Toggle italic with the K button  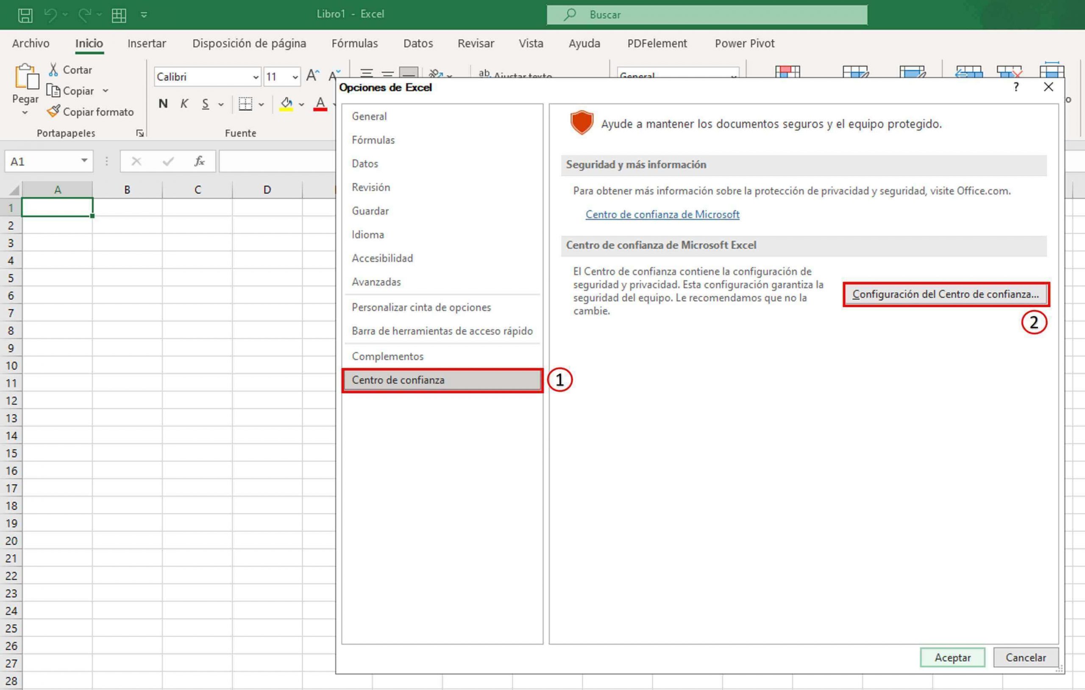[184, 104]
